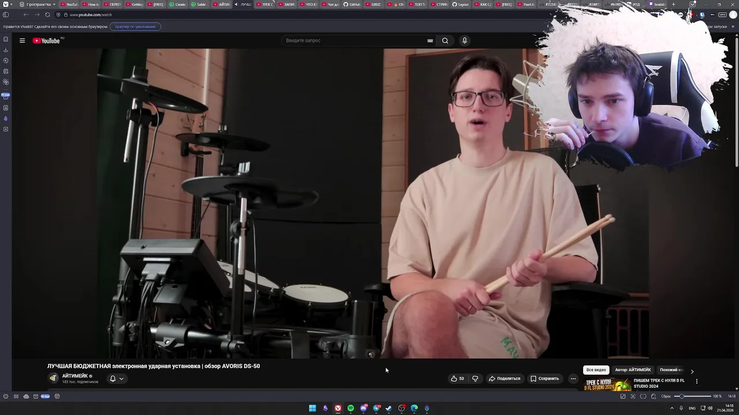739x415 pixels.
Task: Open Vivaldi Bookmarks panel in sidebar
Action: point(6,39)
